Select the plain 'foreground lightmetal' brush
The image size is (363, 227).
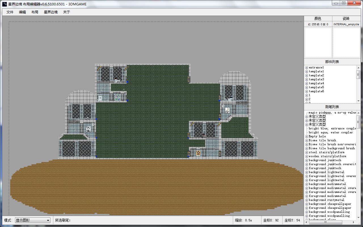tap(327, 180)
